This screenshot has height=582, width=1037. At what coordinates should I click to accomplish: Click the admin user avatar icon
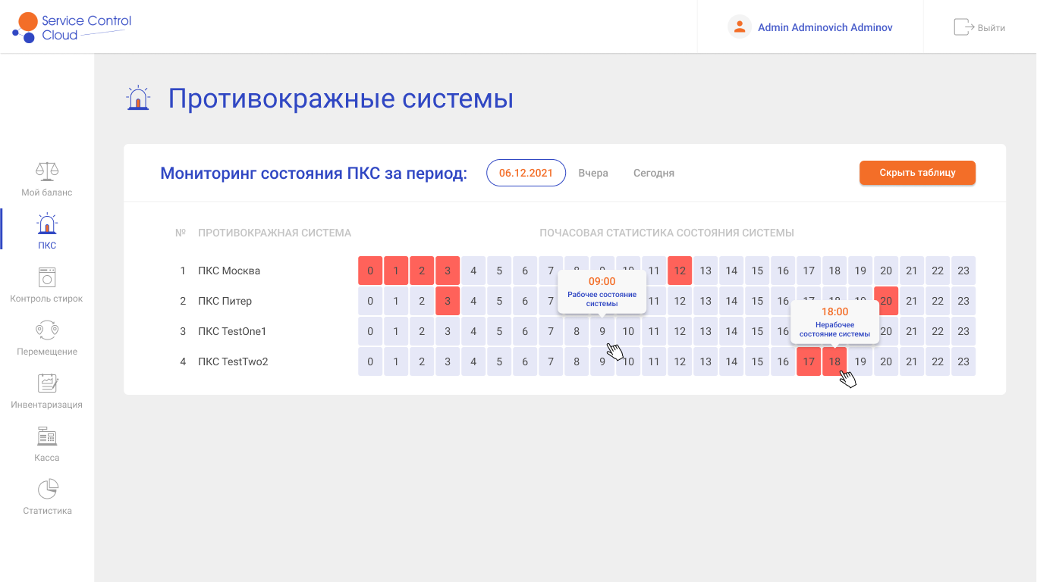coord(739,27)
